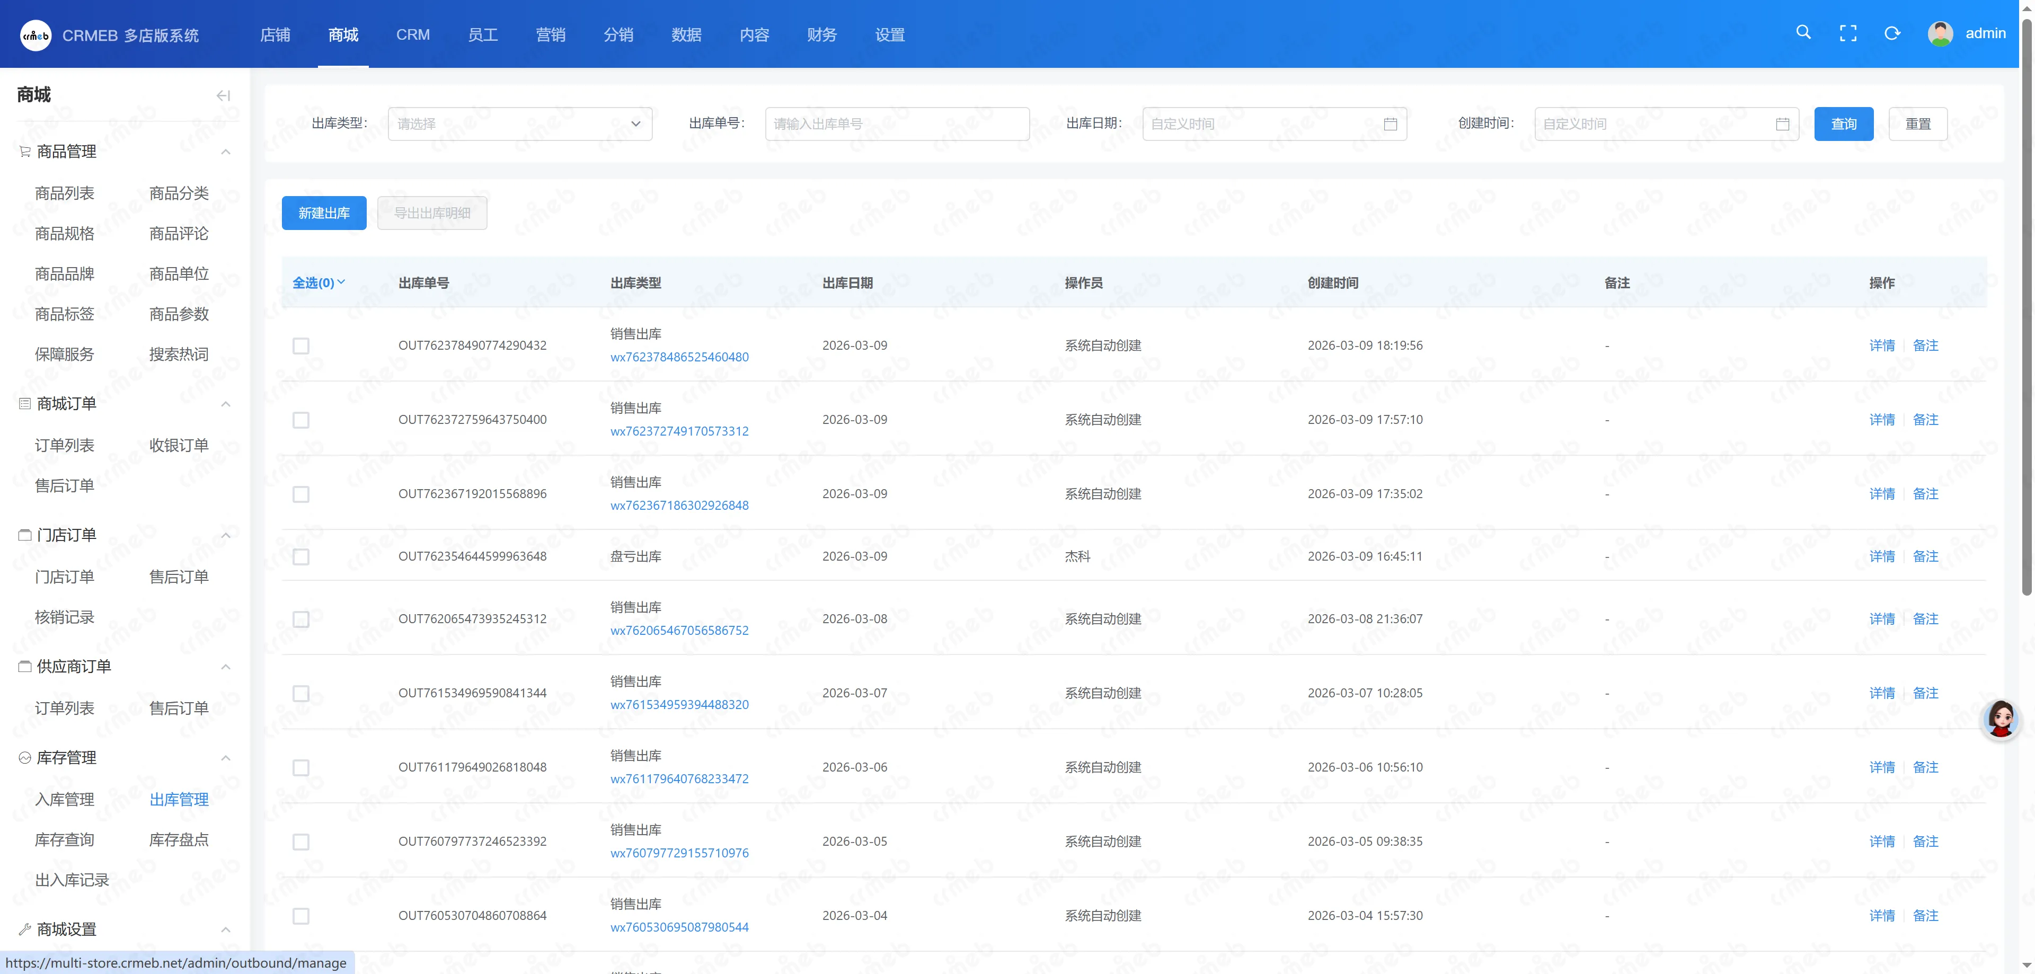This screenshot has width=2035, height=974.
Task: Switch to the 设置 top tab
Action: (890, 35)
